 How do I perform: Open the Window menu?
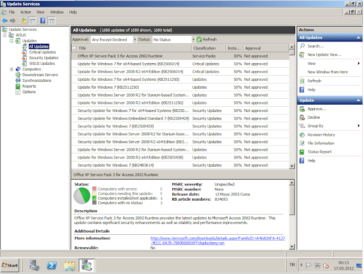[57, 11]
